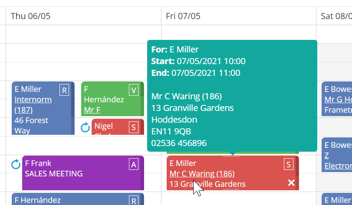This screenshot has width=352, height=205.
Task: Click the A badge on Sales Meeting
Action: point(134,164)
